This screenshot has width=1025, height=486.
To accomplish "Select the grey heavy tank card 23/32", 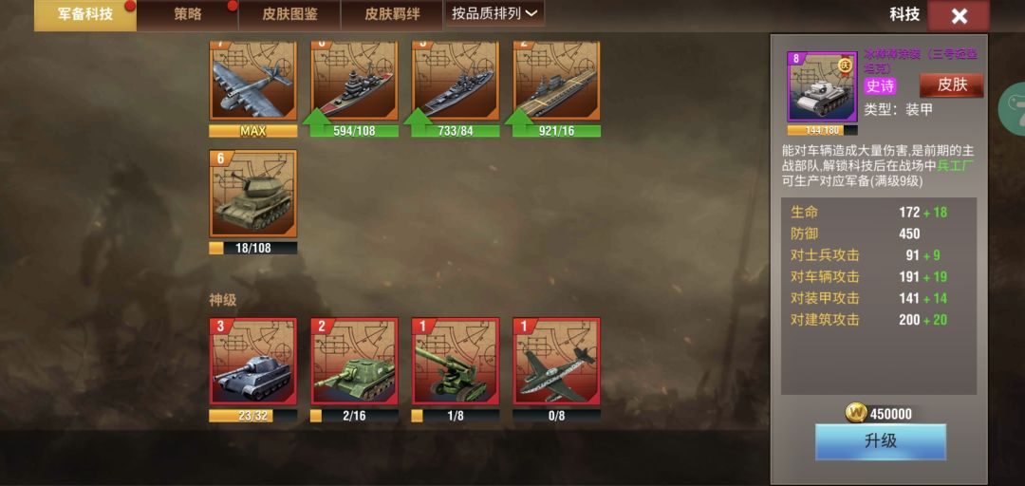I will pyautogui.click(x=253, y=362).
